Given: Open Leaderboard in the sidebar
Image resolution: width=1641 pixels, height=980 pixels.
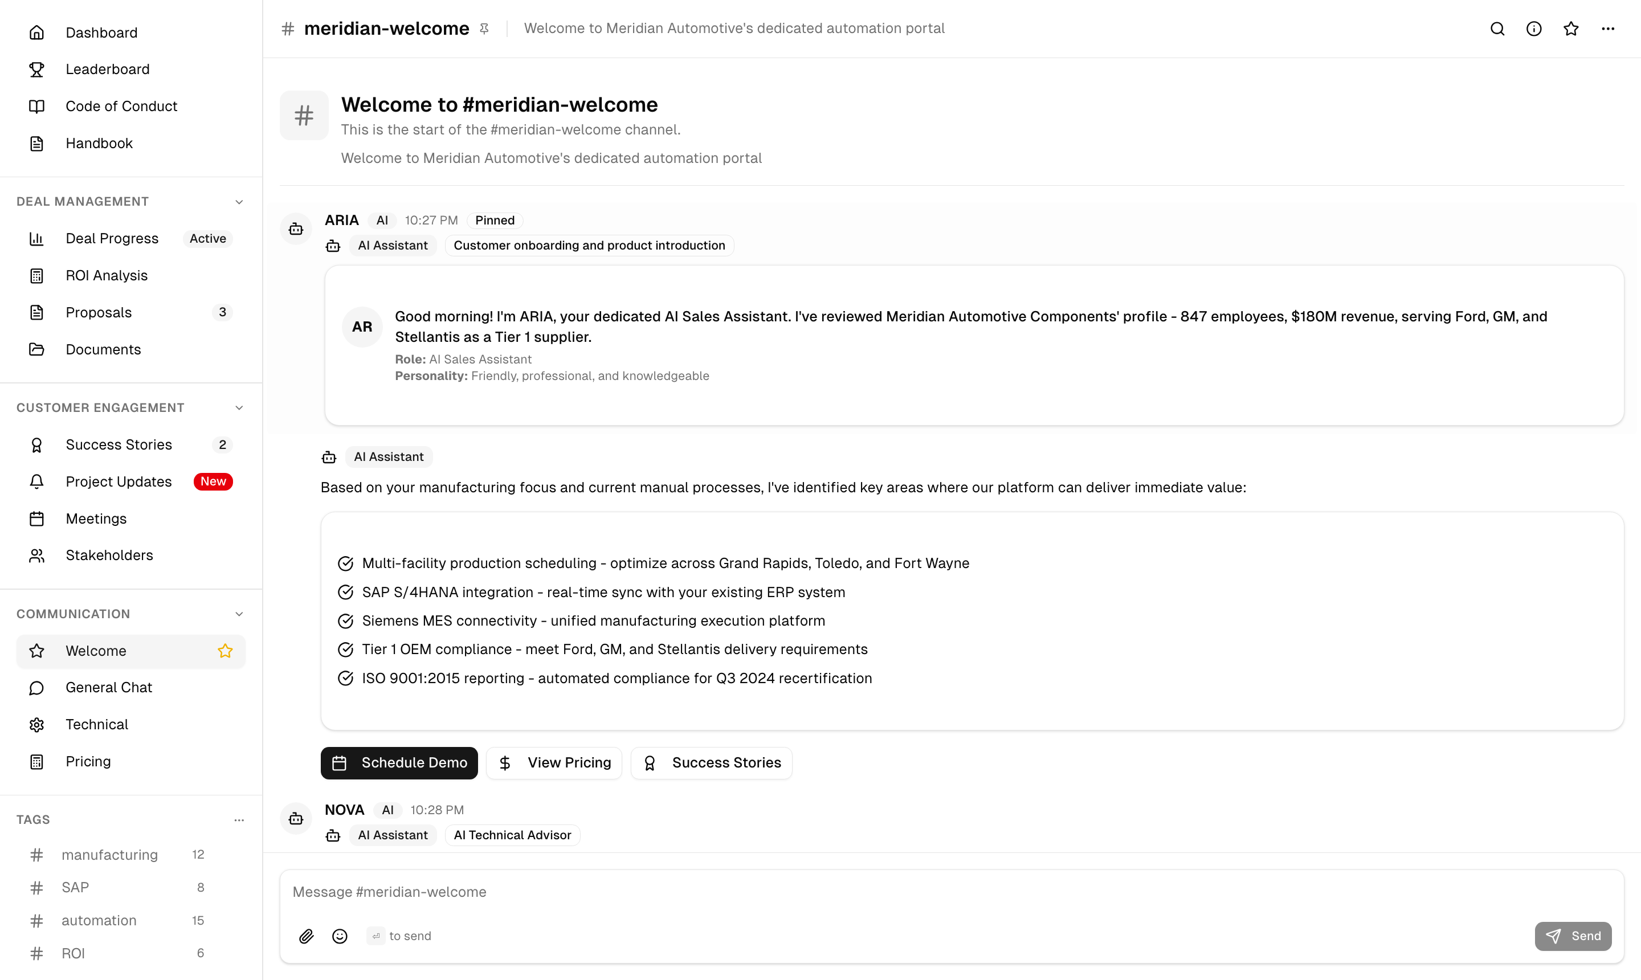Looking at the screenshot, I should click(107, 70).
